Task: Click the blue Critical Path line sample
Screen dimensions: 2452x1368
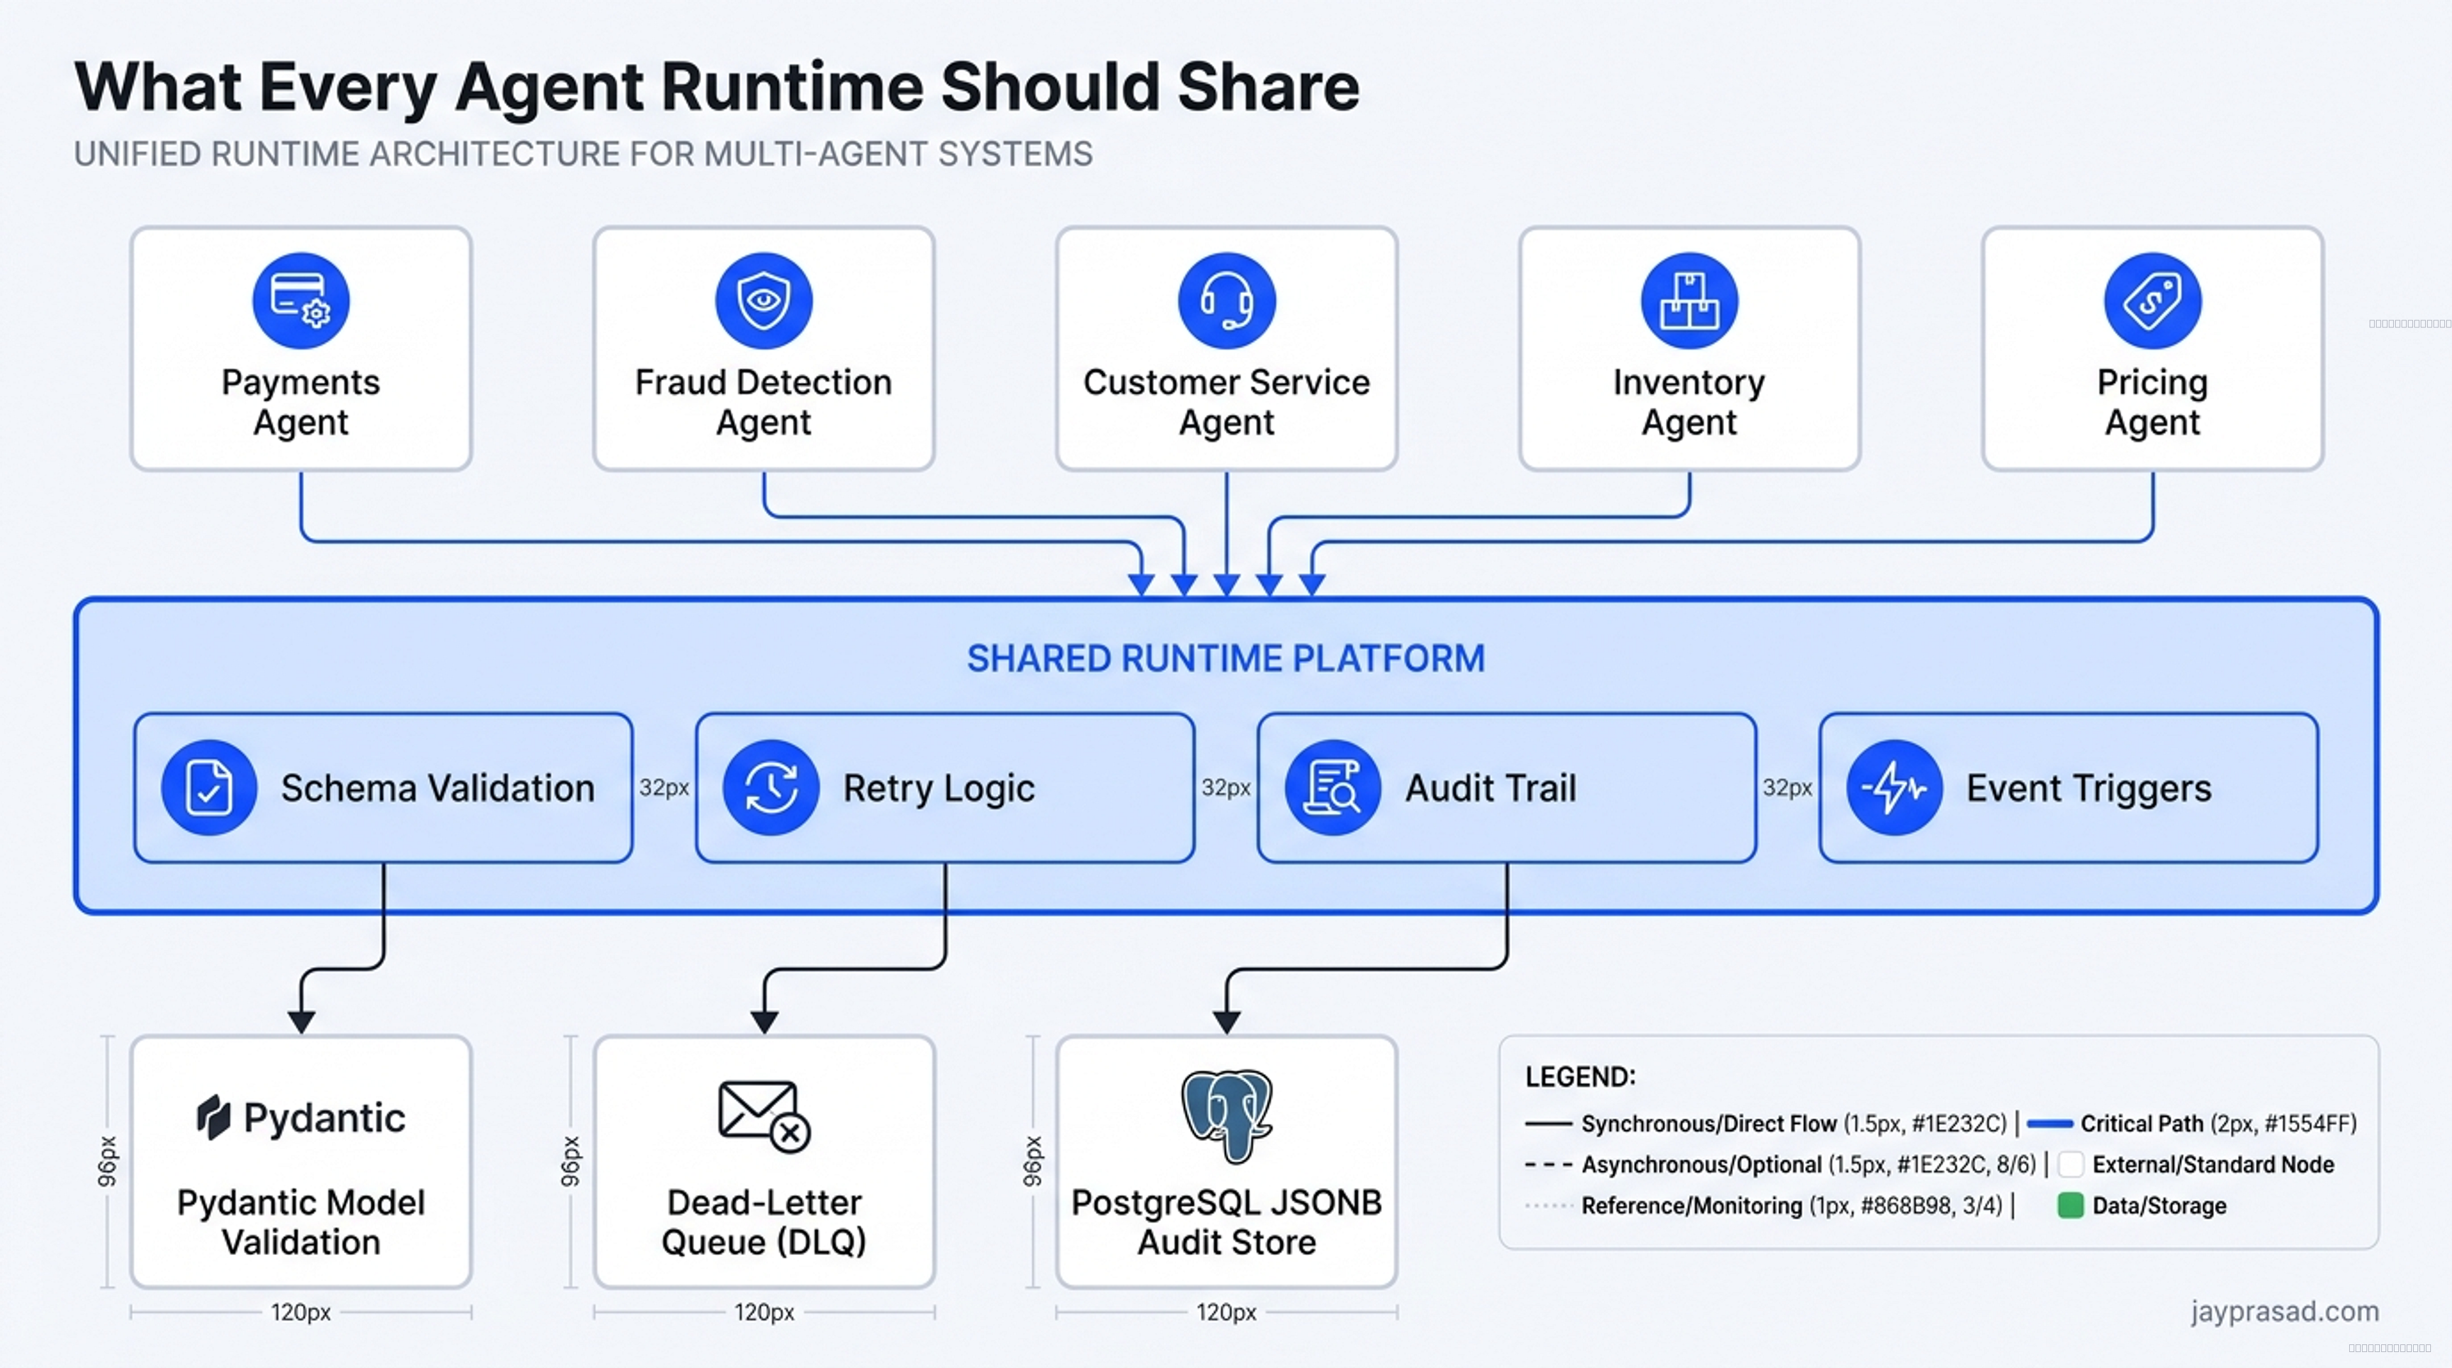Action: (x=2049, y=1124)
